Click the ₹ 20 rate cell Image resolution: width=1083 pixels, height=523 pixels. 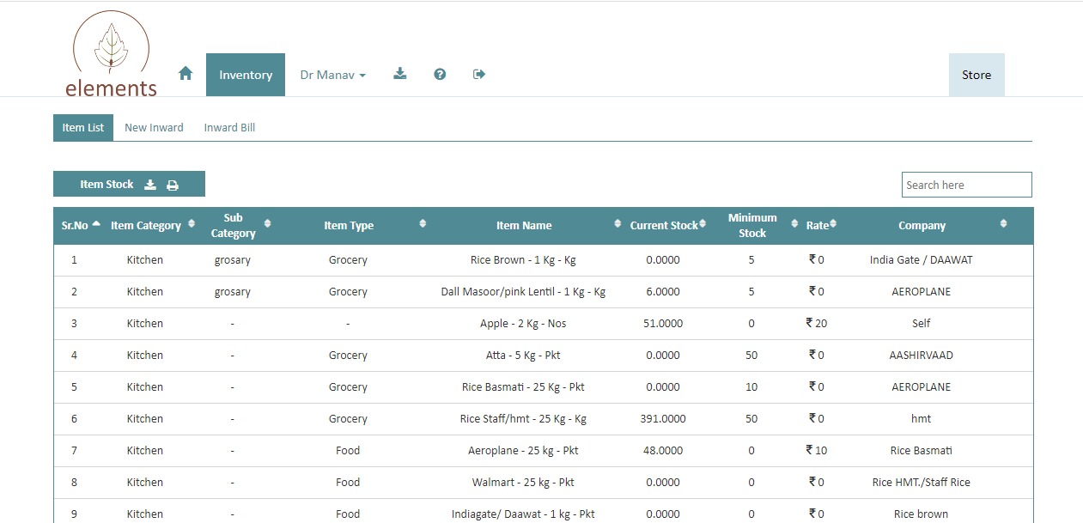tap(817, 324)
